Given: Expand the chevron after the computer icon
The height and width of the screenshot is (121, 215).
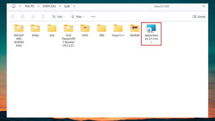Looking at the screenshot, I should tap(20, 6).
